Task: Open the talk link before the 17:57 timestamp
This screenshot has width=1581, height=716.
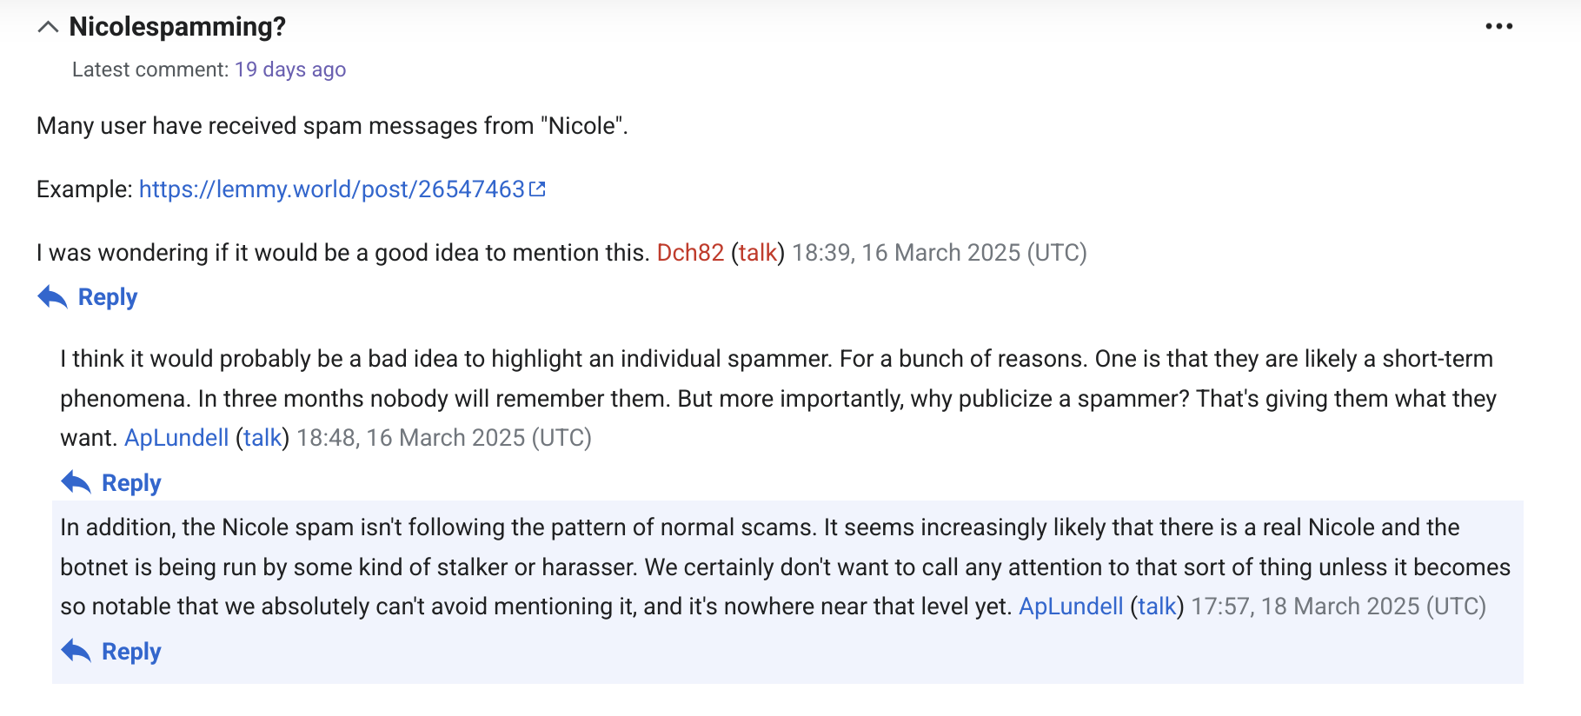Action: (1157, 607)
